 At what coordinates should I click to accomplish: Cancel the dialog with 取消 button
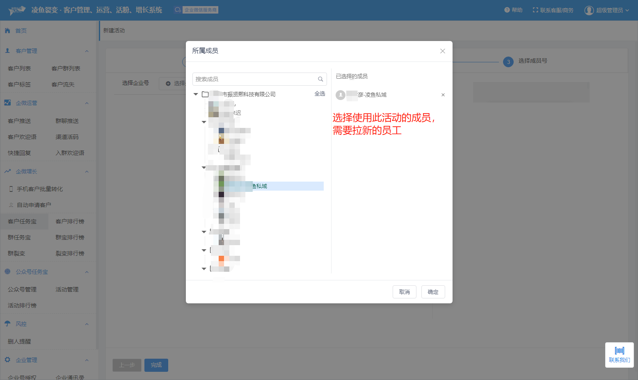pos(404,292)
